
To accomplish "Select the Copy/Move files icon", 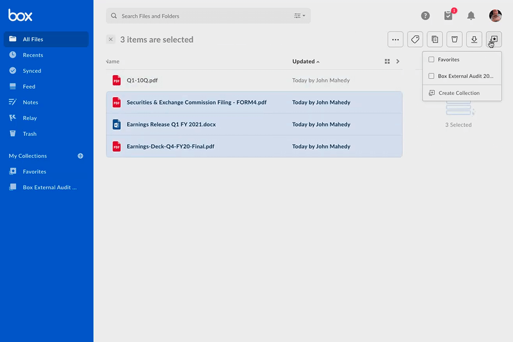I will 434,39.
